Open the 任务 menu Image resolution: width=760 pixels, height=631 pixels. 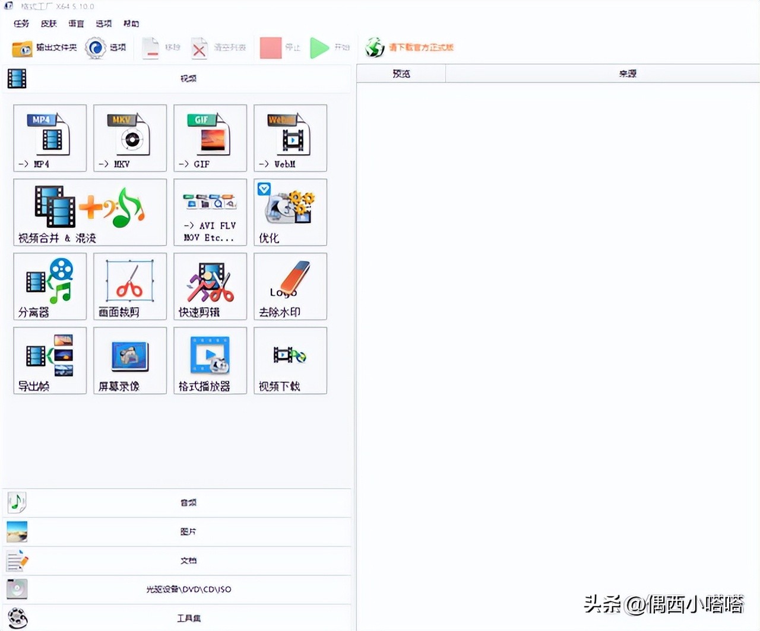21,24
